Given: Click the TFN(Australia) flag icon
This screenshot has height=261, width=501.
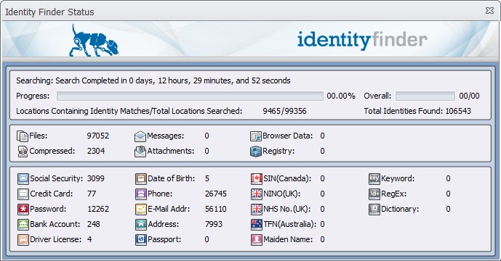Looking at the screenshot, I should click(257, 224).
